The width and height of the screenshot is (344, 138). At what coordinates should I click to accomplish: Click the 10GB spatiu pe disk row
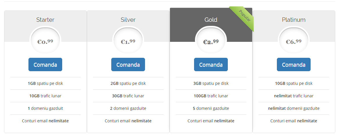[294, 83]
